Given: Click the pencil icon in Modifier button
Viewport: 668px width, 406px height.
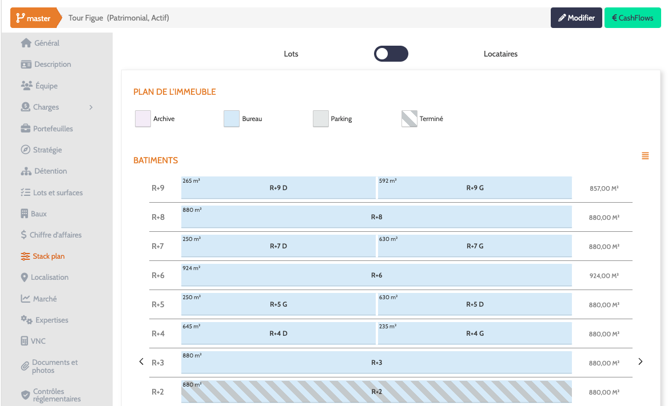Looking at the screenshot, I should pyautogui.click(x=562, y=18).
